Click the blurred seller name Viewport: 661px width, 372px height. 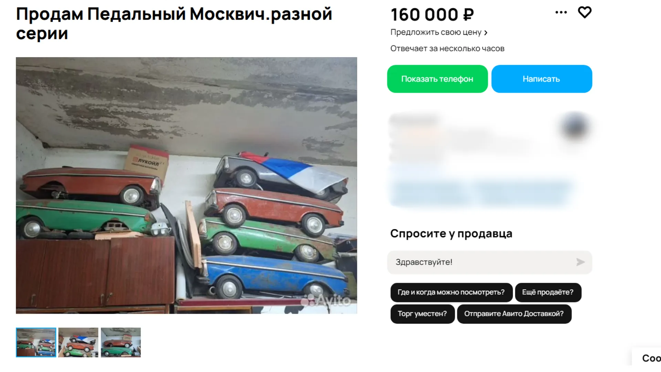click(x=415, y=121)
